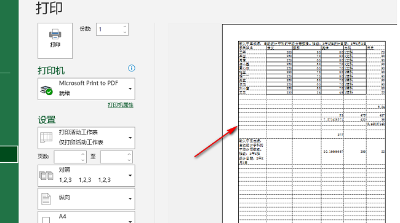The height and width of the screenshot is (223, 400).
Task: Decrease the copies count with down arrow
Action: [125, 33]
